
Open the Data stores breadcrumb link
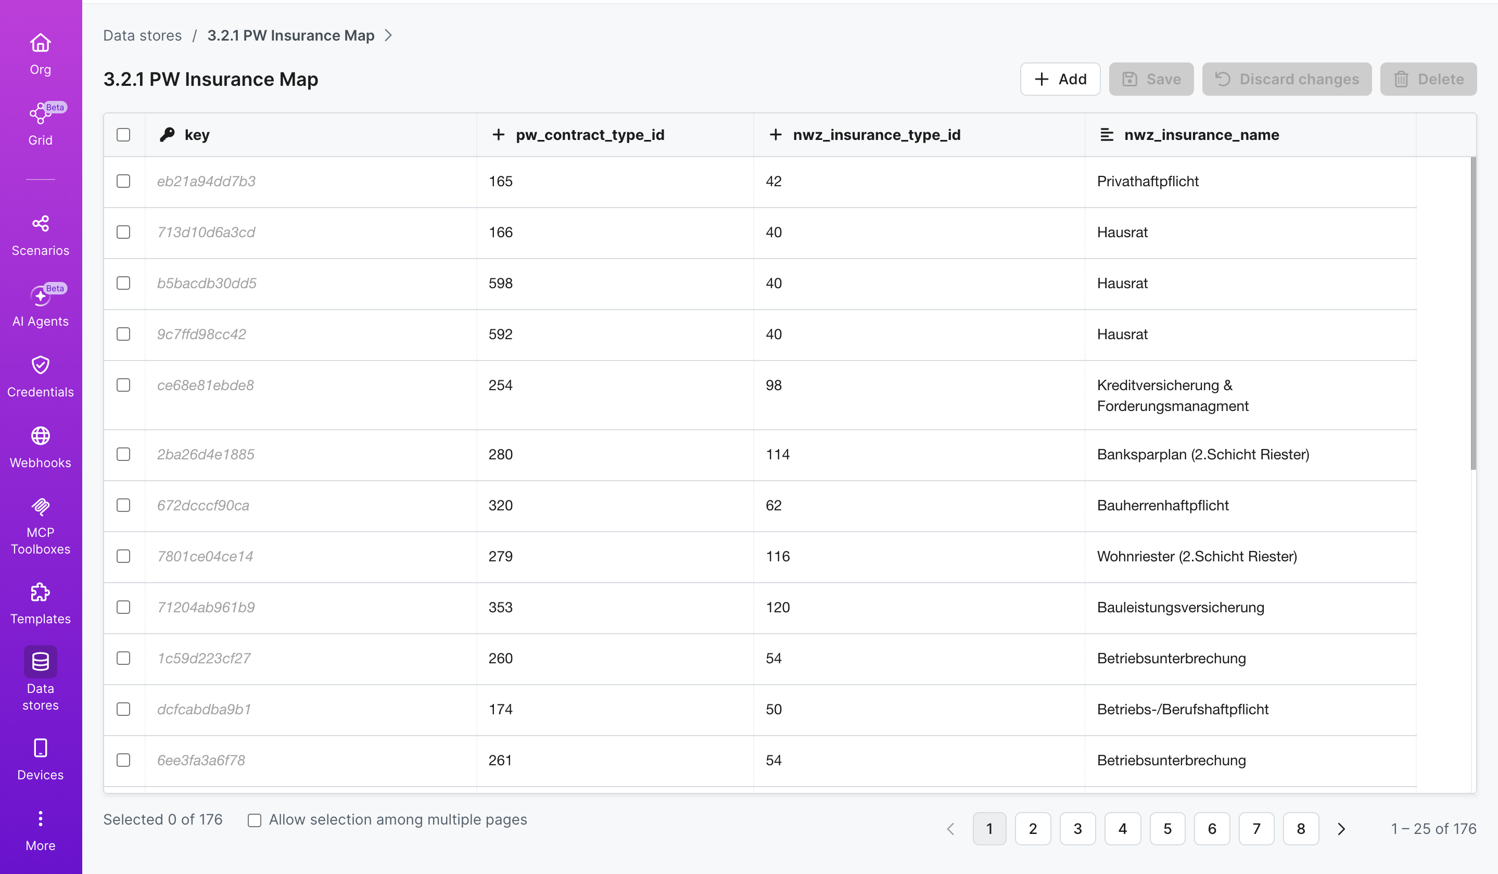pos(143,36)
